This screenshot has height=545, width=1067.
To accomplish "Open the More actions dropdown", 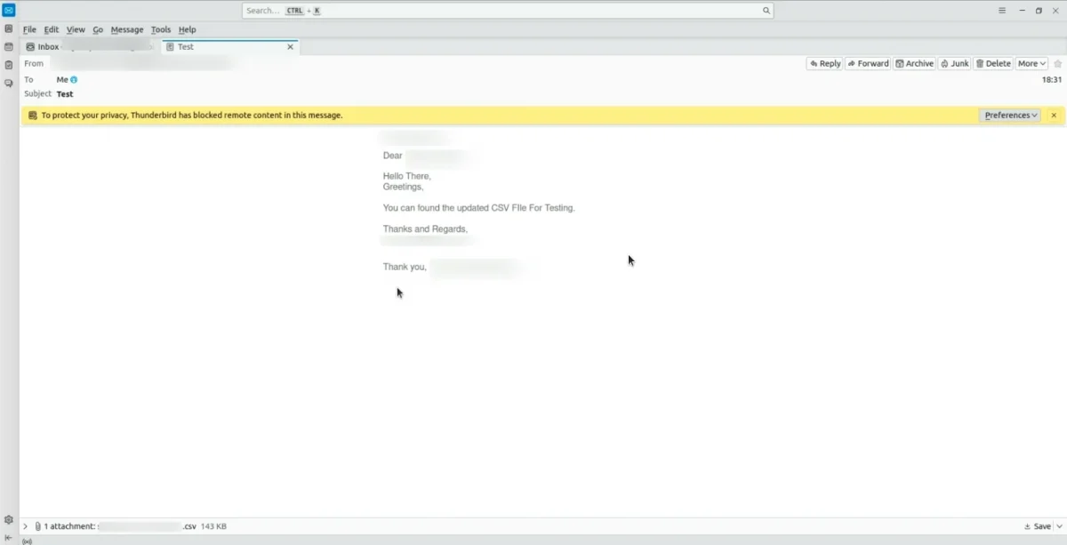I will 1030,63.
